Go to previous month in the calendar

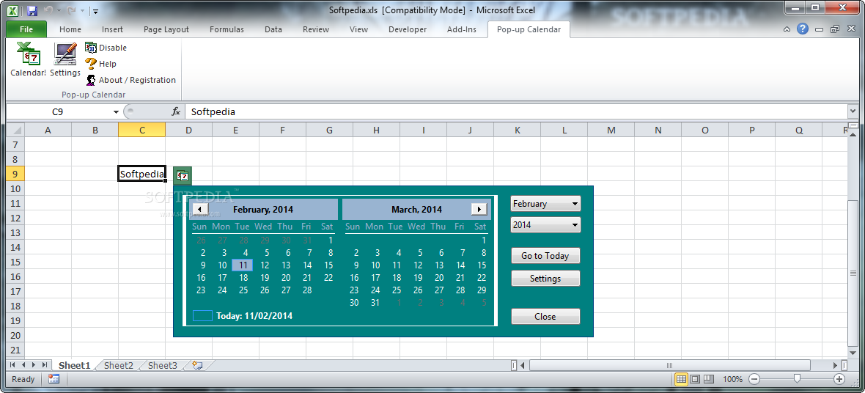click(201, 209)
